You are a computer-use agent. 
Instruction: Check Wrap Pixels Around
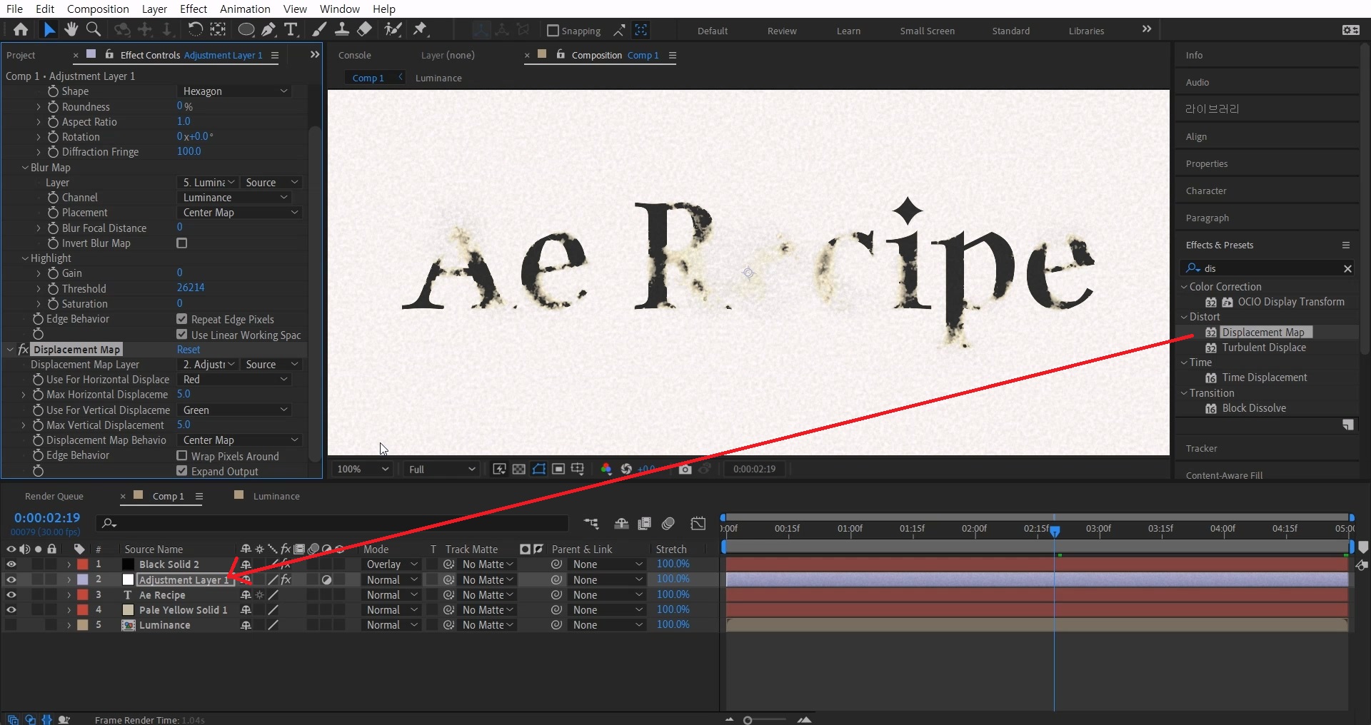tap(182, 456)
